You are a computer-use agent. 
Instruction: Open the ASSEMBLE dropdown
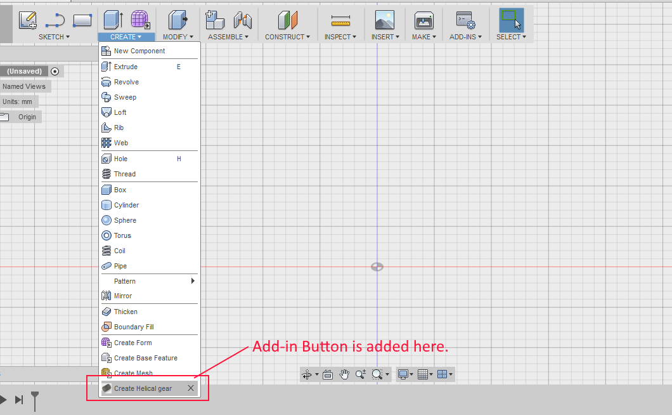(x=228, y=37)
